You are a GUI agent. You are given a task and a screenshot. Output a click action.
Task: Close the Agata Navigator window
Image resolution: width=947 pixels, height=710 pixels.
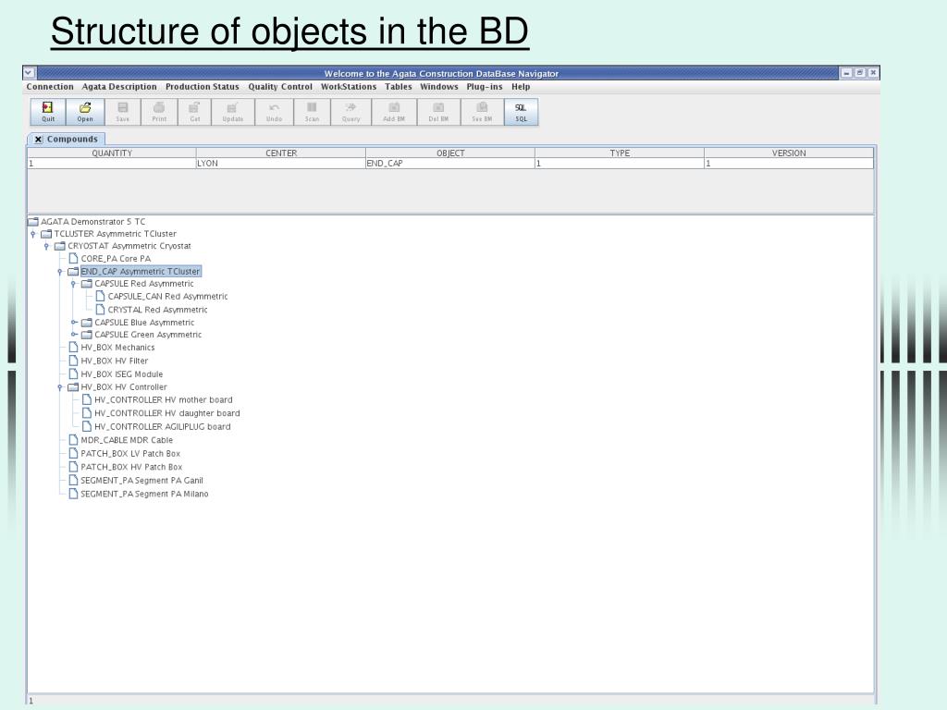(873, 73)
